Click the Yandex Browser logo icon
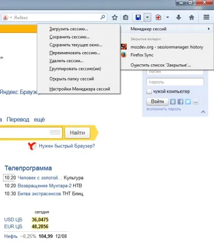Viewport: 214px width, 247px height. click(32, 146)
